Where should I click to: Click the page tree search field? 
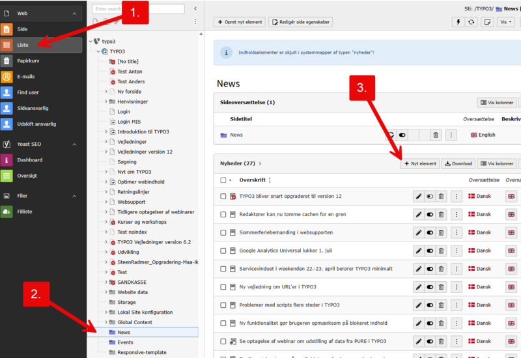point(137,9)
